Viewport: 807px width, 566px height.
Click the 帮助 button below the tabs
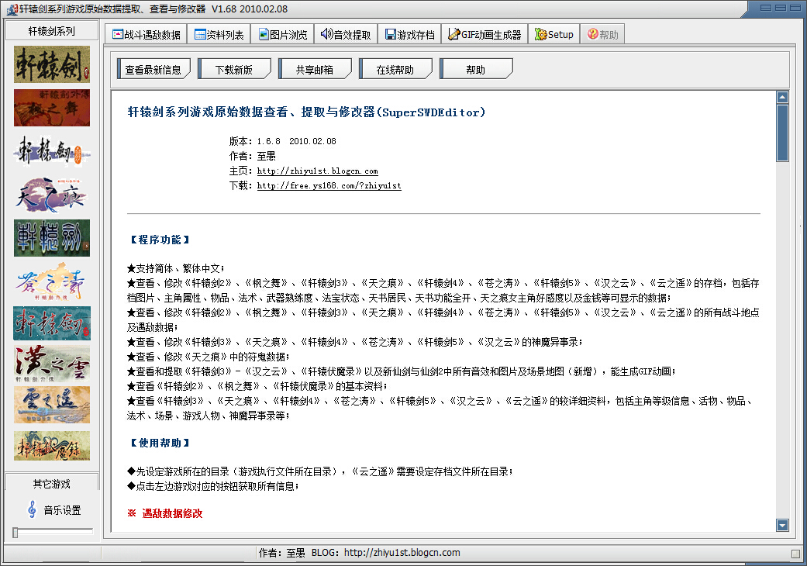pyautogui.click(x=476, y=69)
